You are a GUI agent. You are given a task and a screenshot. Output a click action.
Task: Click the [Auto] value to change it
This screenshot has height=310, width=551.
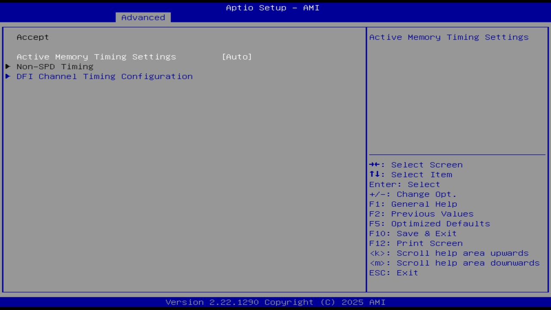[x=237, y=56]
